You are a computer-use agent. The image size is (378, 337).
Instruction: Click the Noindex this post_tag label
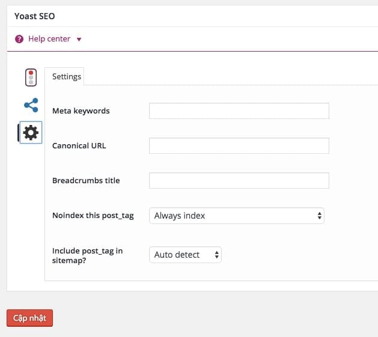tap(93, 216)
